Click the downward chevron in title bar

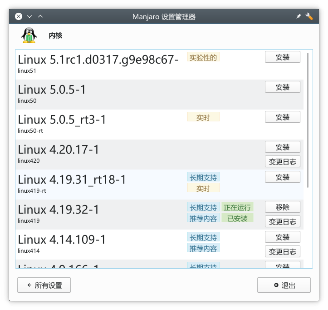[29, 16]
